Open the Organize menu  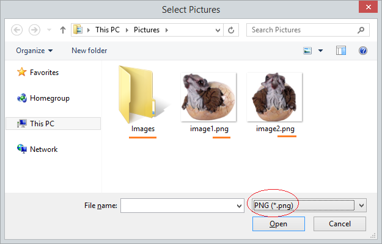[34, 51]
